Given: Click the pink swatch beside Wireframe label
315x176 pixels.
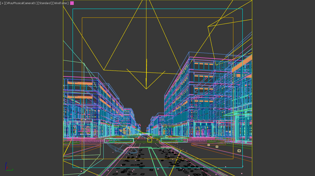Looking at the screenshot, I should coord(72,3).
